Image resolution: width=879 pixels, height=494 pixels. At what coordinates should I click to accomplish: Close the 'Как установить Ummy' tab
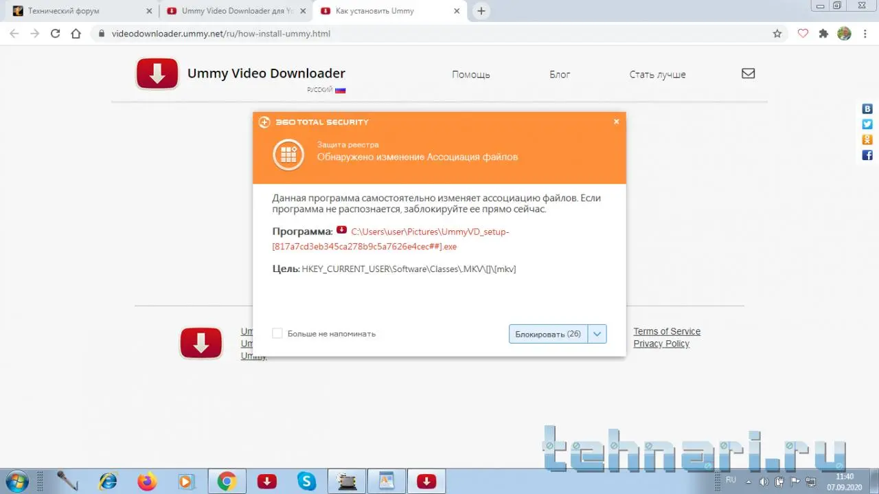457,11
